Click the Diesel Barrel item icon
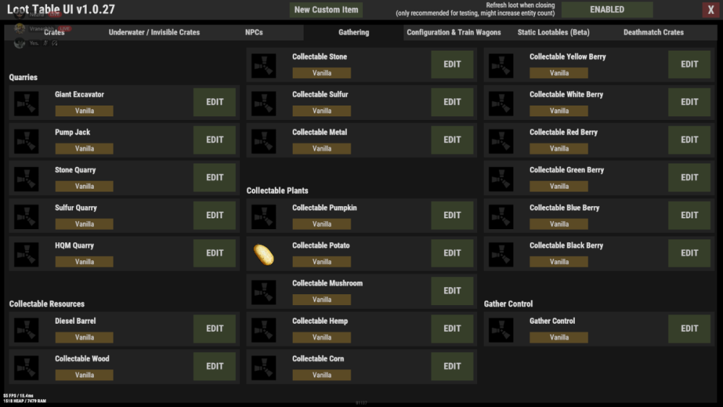723x407 pixels. tap(27, 329)
